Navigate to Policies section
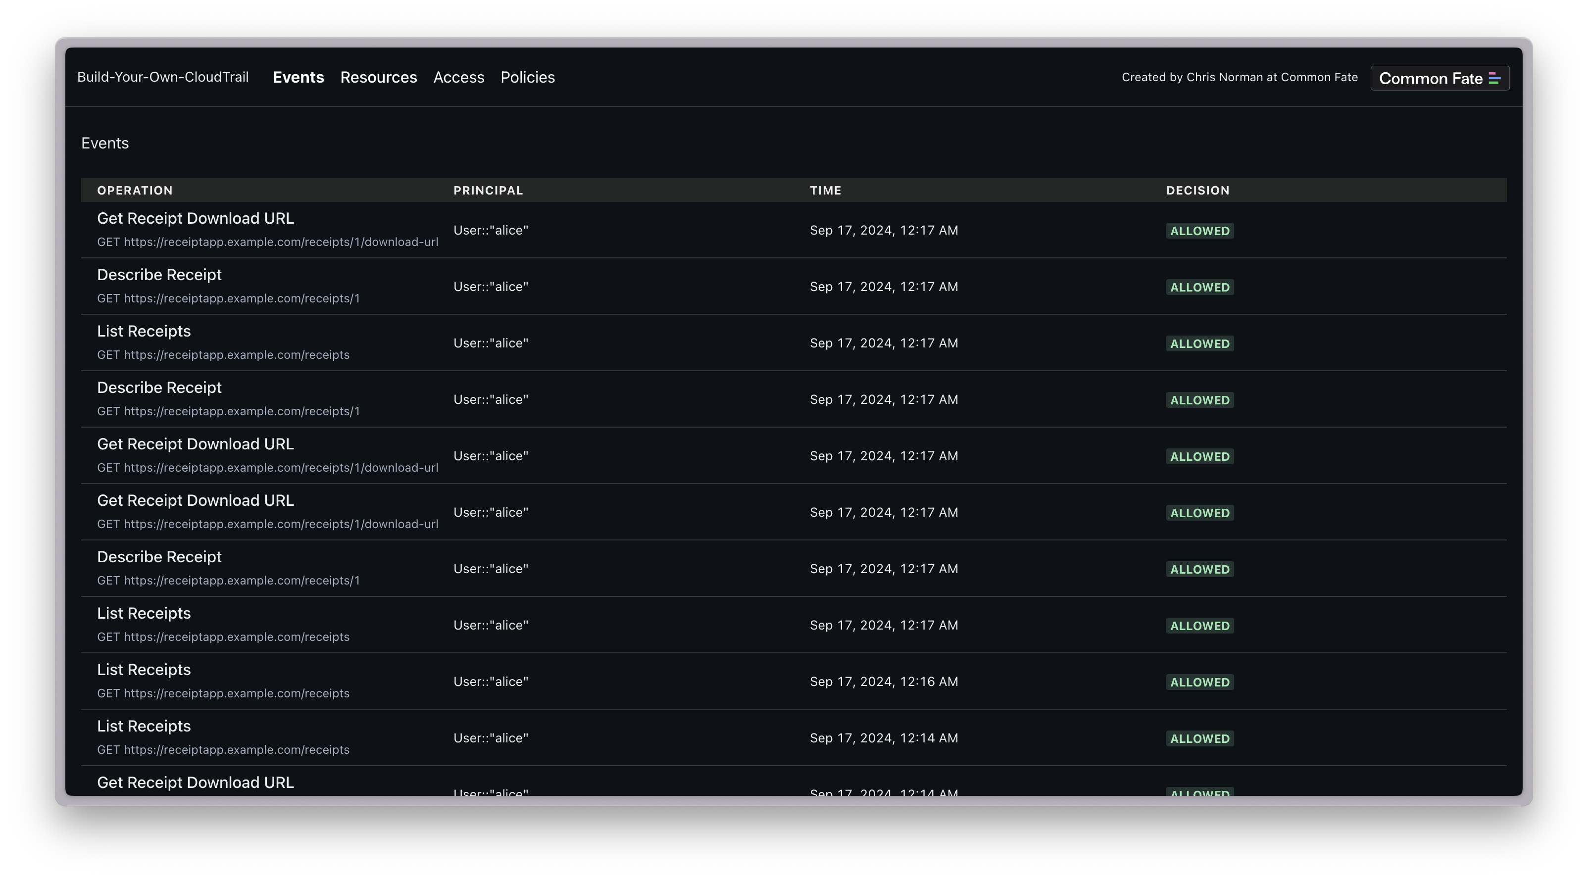This screenshot has height=879, width=1588. coord(528,77)
